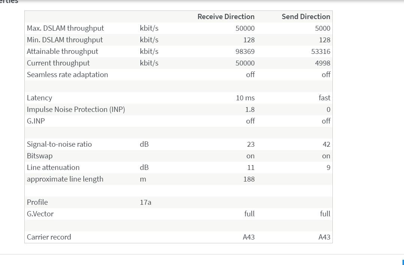Click the Seamless rate adaptation label
This screenshot has height=265, width=404.
pos(67,74)
